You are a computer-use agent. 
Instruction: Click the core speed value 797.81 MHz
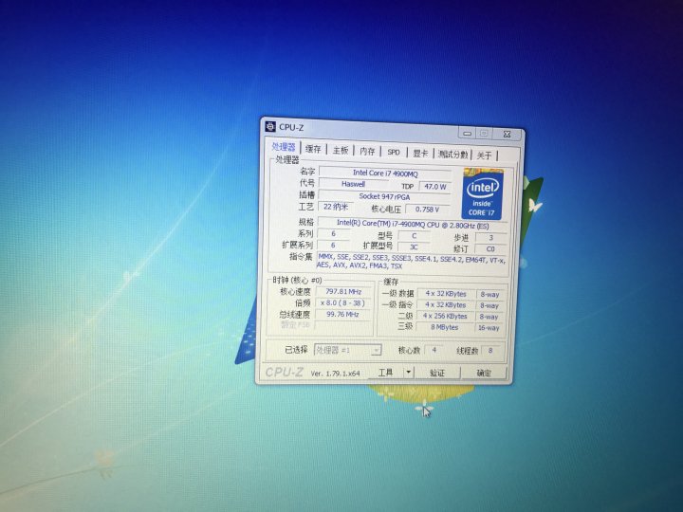pos(343,292)
